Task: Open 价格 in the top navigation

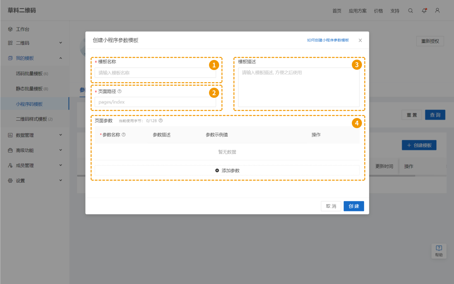Action: 378,11
